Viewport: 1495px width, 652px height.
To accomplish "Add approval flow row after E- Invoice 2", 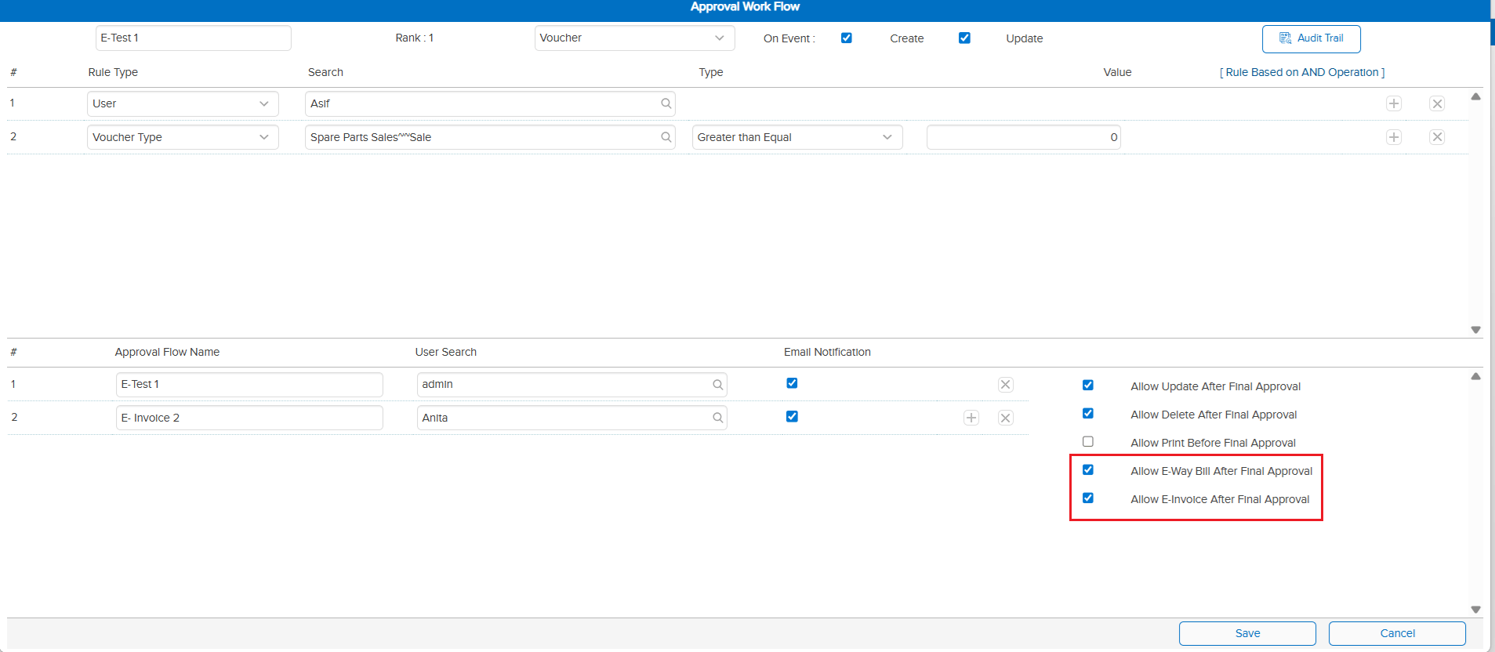I will [x=971, y=418].
